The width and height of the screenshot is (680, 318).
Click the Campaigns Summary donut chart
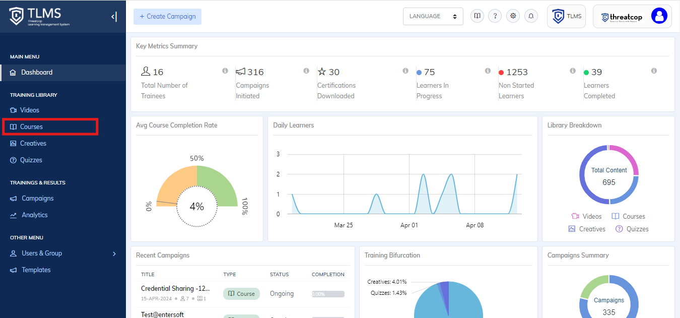(x=609, y=296)
